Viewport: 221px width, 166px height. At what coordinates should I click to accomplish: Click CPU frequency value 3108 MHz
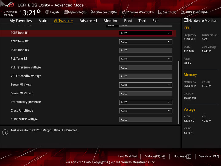[x=190, y=39]
